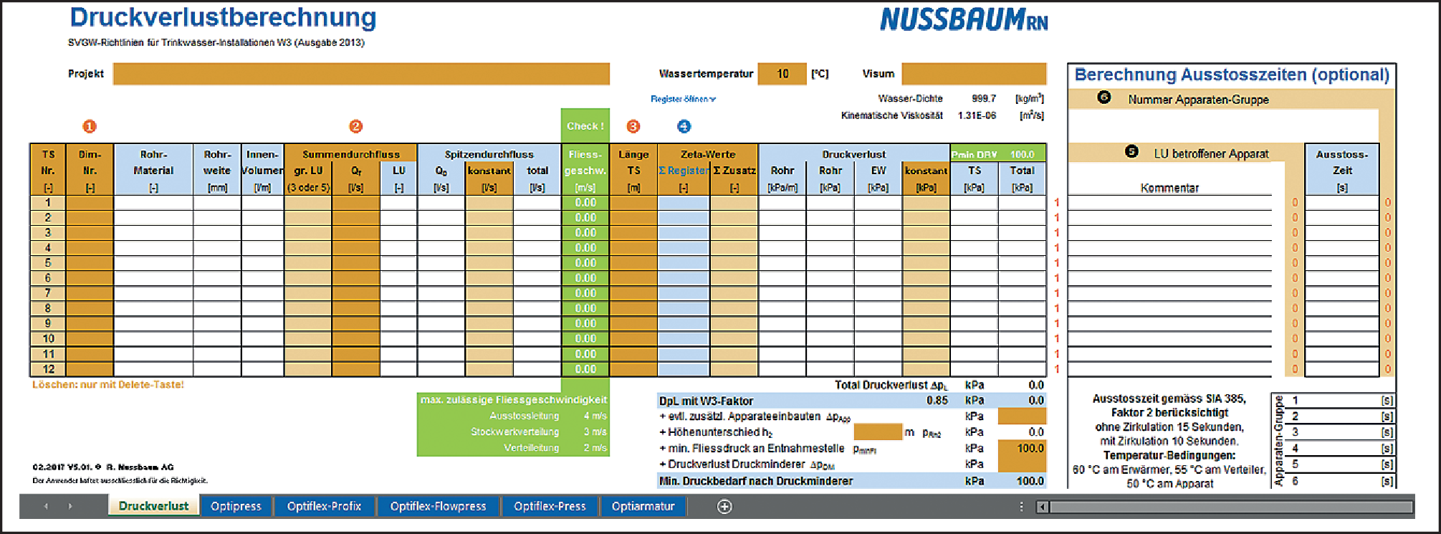Select the Länge TS cell in row 4
1441x534 pixels.
(633, 248)
